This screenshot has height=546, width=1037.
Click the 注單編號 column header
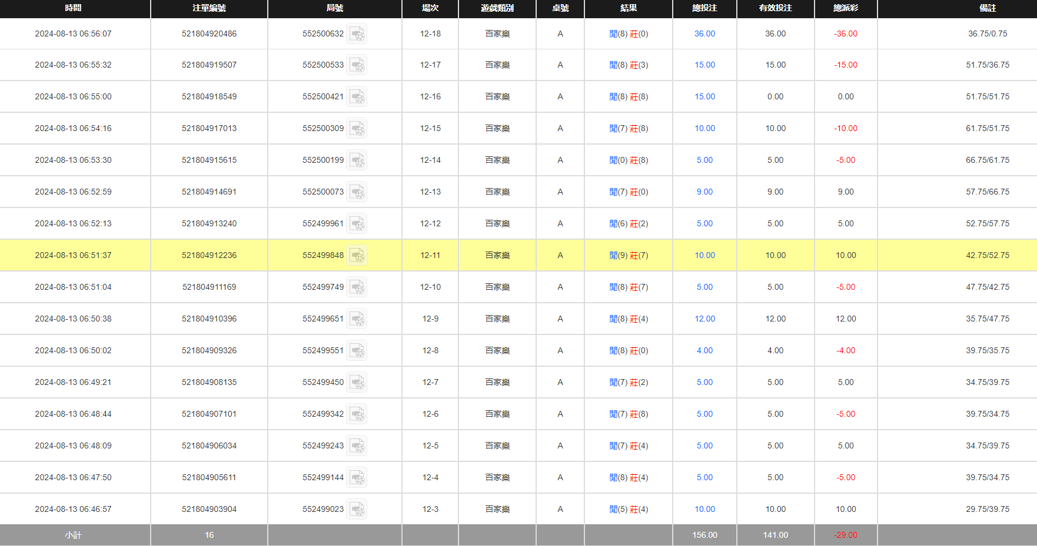[x=209, y=8]
